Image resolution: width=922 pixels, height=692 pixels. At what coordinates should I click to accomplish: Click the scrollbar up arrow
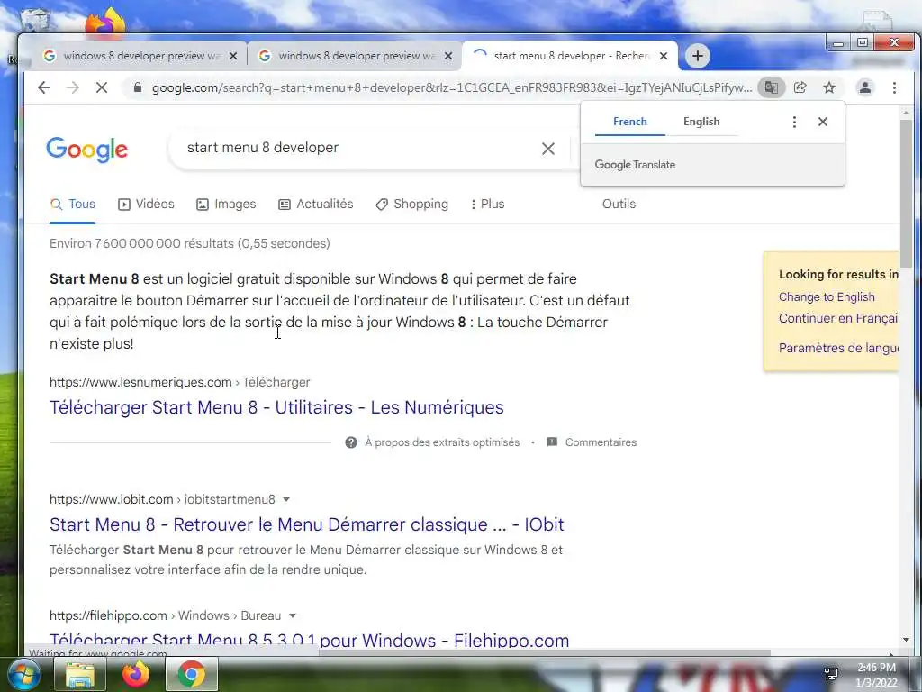point(906,112)
